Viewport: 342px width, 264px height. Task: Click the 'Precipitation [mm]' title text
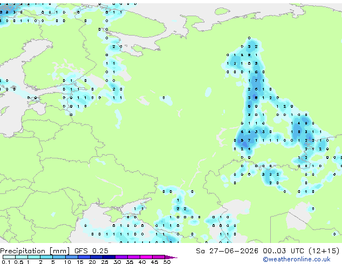[35, 251]
